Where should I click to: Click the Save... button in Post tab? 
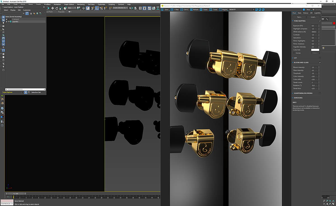[x=299, y=17]
